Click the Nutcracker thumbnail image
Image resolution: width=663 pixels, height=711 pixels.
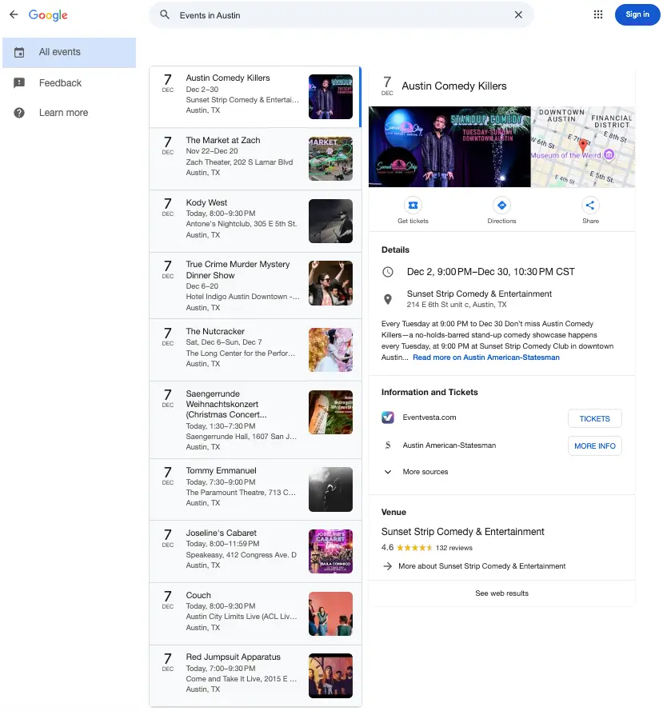click(x=330, y=350)
